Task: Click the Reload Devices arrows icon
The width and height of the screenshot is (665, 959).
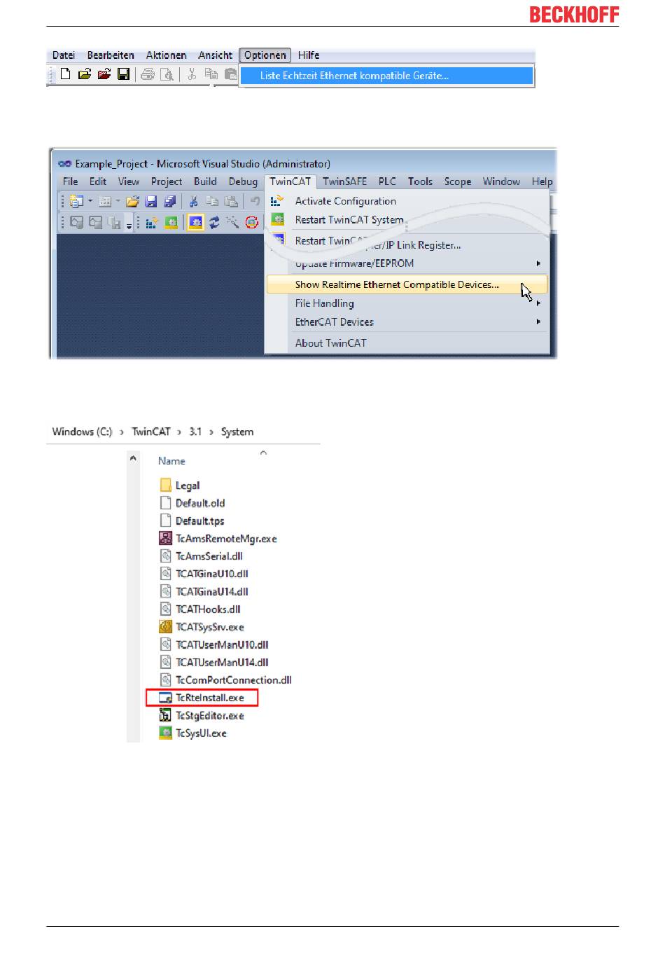Action: (x=214, y=222)
